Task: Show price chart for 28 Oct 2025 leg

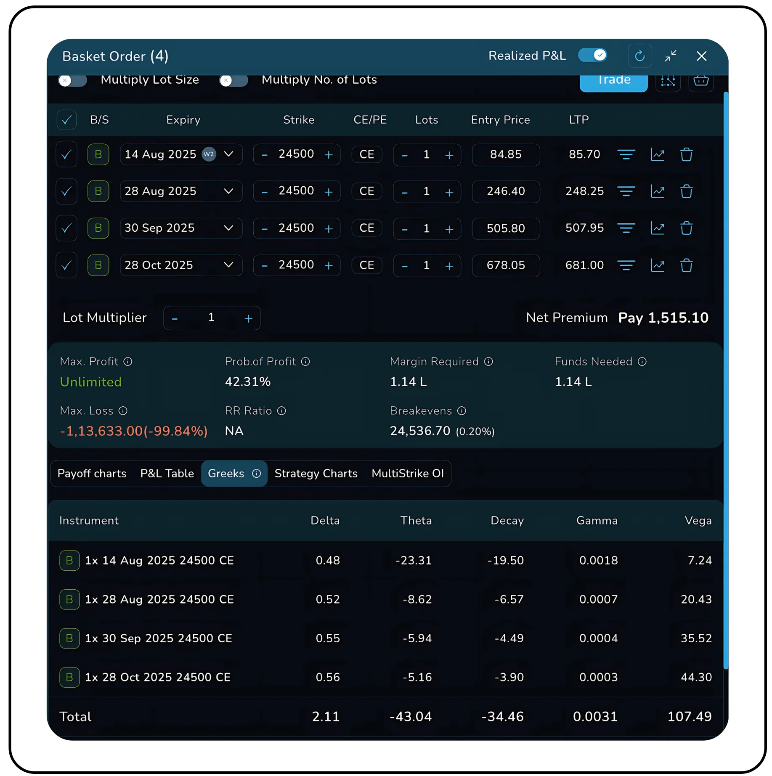Action: coord(658,265)
